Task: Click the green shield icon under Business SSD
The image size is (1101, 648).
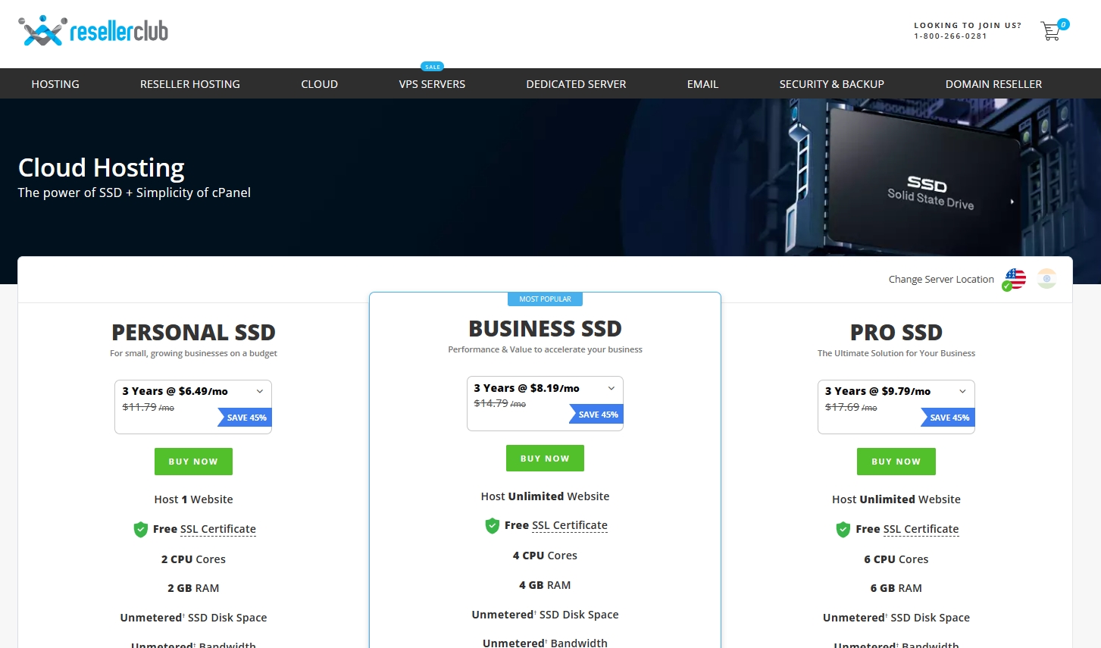Action: click(492, 525)
